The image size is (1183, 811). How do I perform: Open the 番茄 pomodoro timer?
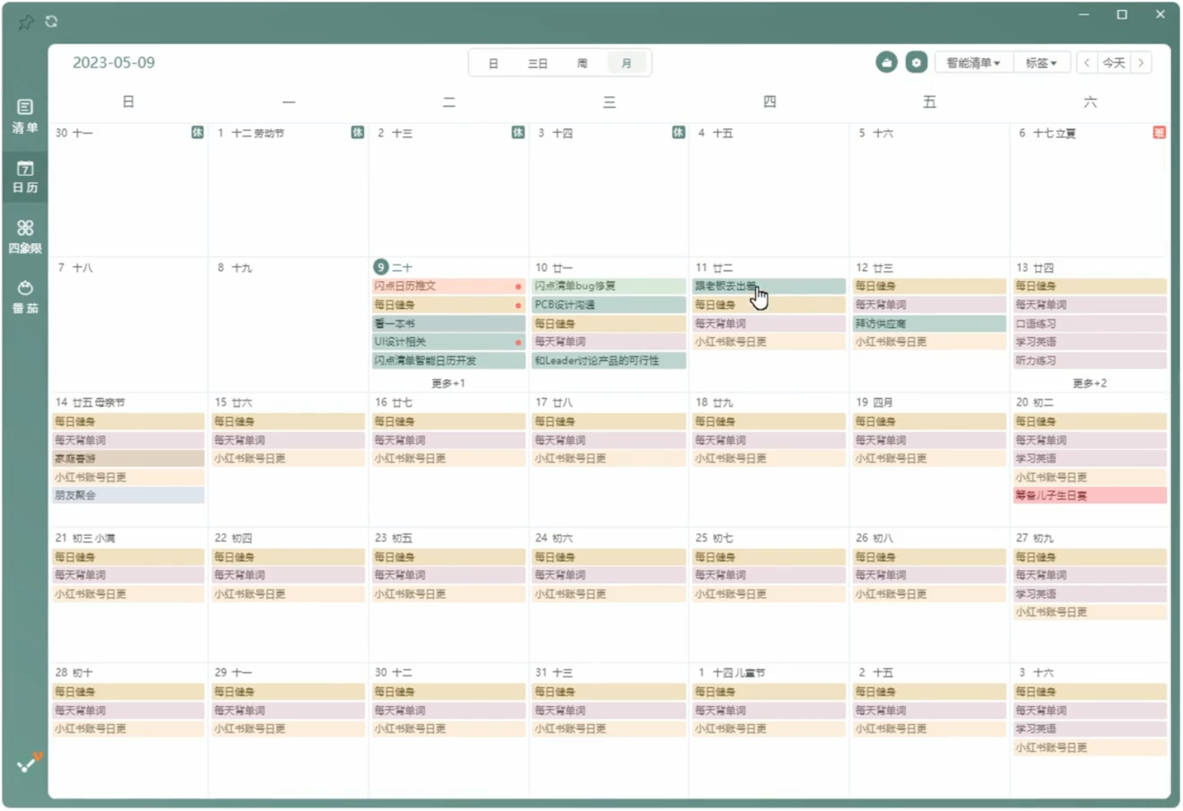pos(25,297)
